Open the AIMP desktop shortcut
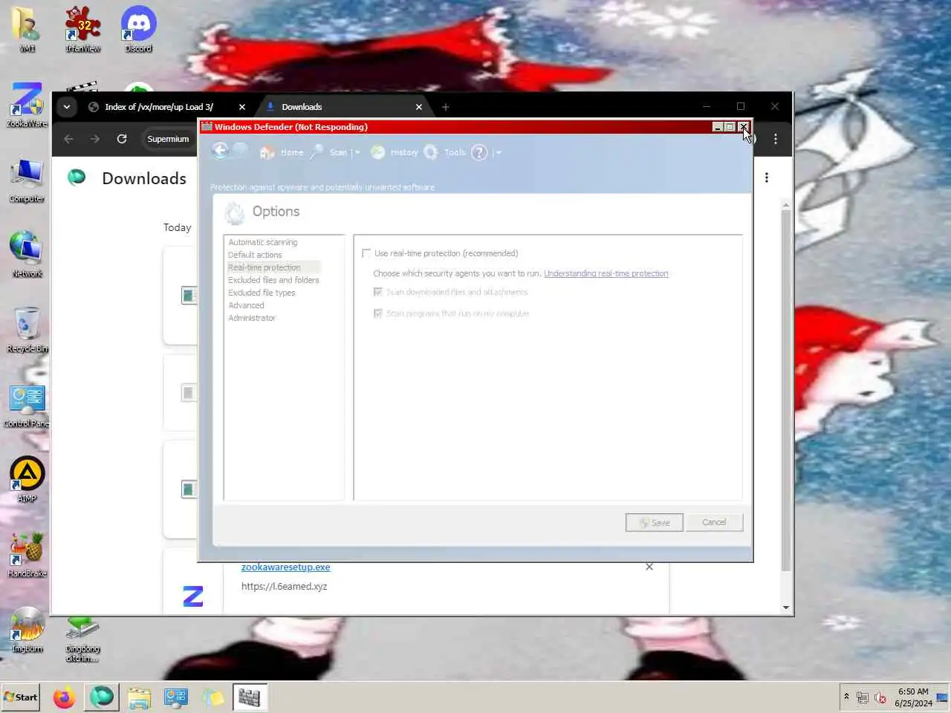Screen dimensions: 951x713 tap(27, 479)
